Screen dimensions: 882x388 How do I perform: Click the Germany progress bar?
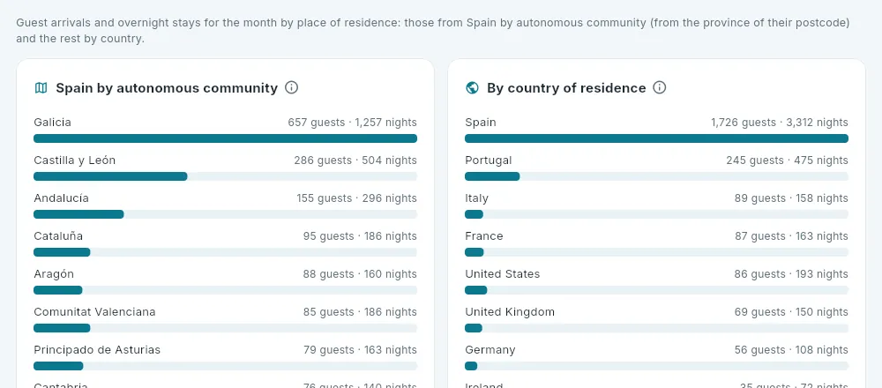(x=656, y=366)
